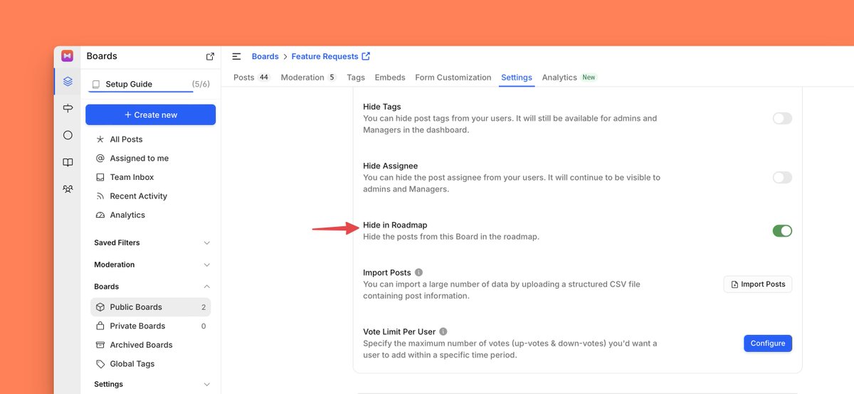Click the Setup Guide progress bar

[x=141, y=92]
